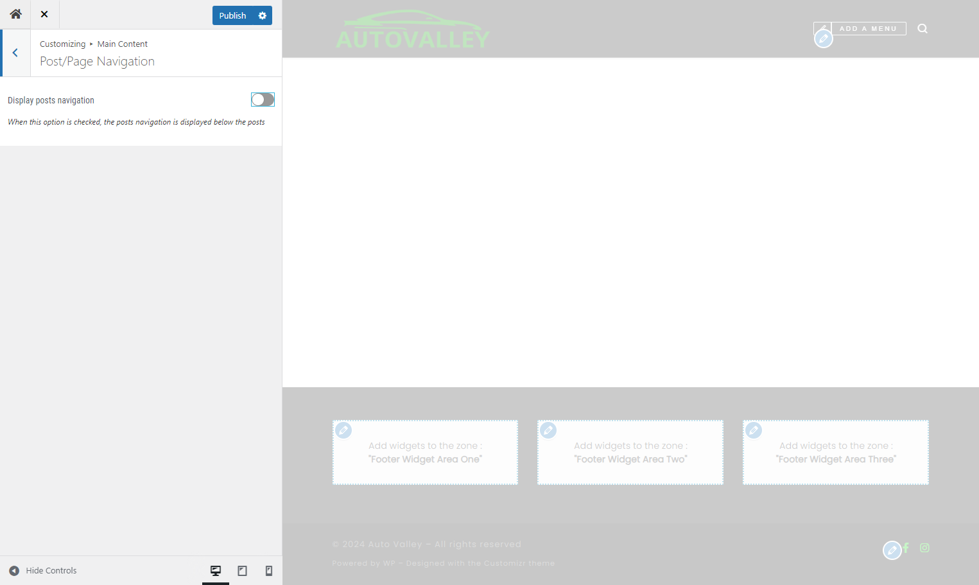Click the Display posts navigation label
This screenshot has height=585, width=979.
(x=51, y=100)
